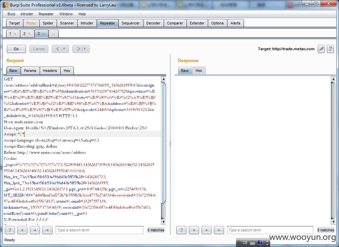Viewport: 339px width, 247px height.
Task: Click the User-Agent header line
Action: point(75,128)
